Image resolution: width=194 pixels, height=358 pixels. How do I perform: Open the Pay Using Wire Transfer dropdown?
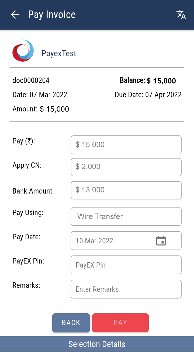tap(126, 216)
